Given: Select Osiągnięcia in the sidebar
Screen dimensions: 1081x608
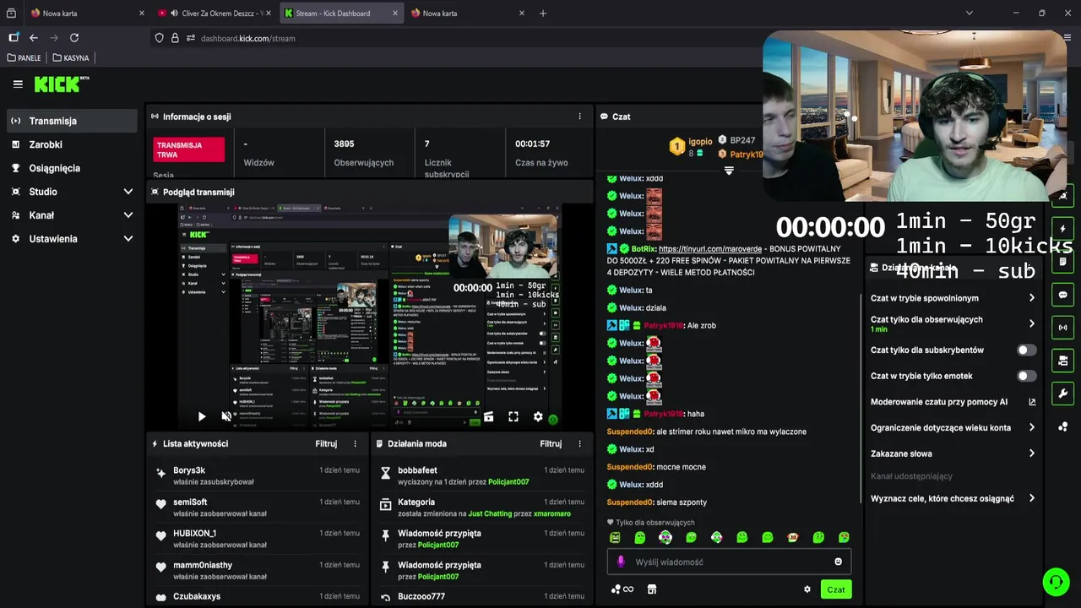Looking at the screenshot, I should click(x=73, y=168).
